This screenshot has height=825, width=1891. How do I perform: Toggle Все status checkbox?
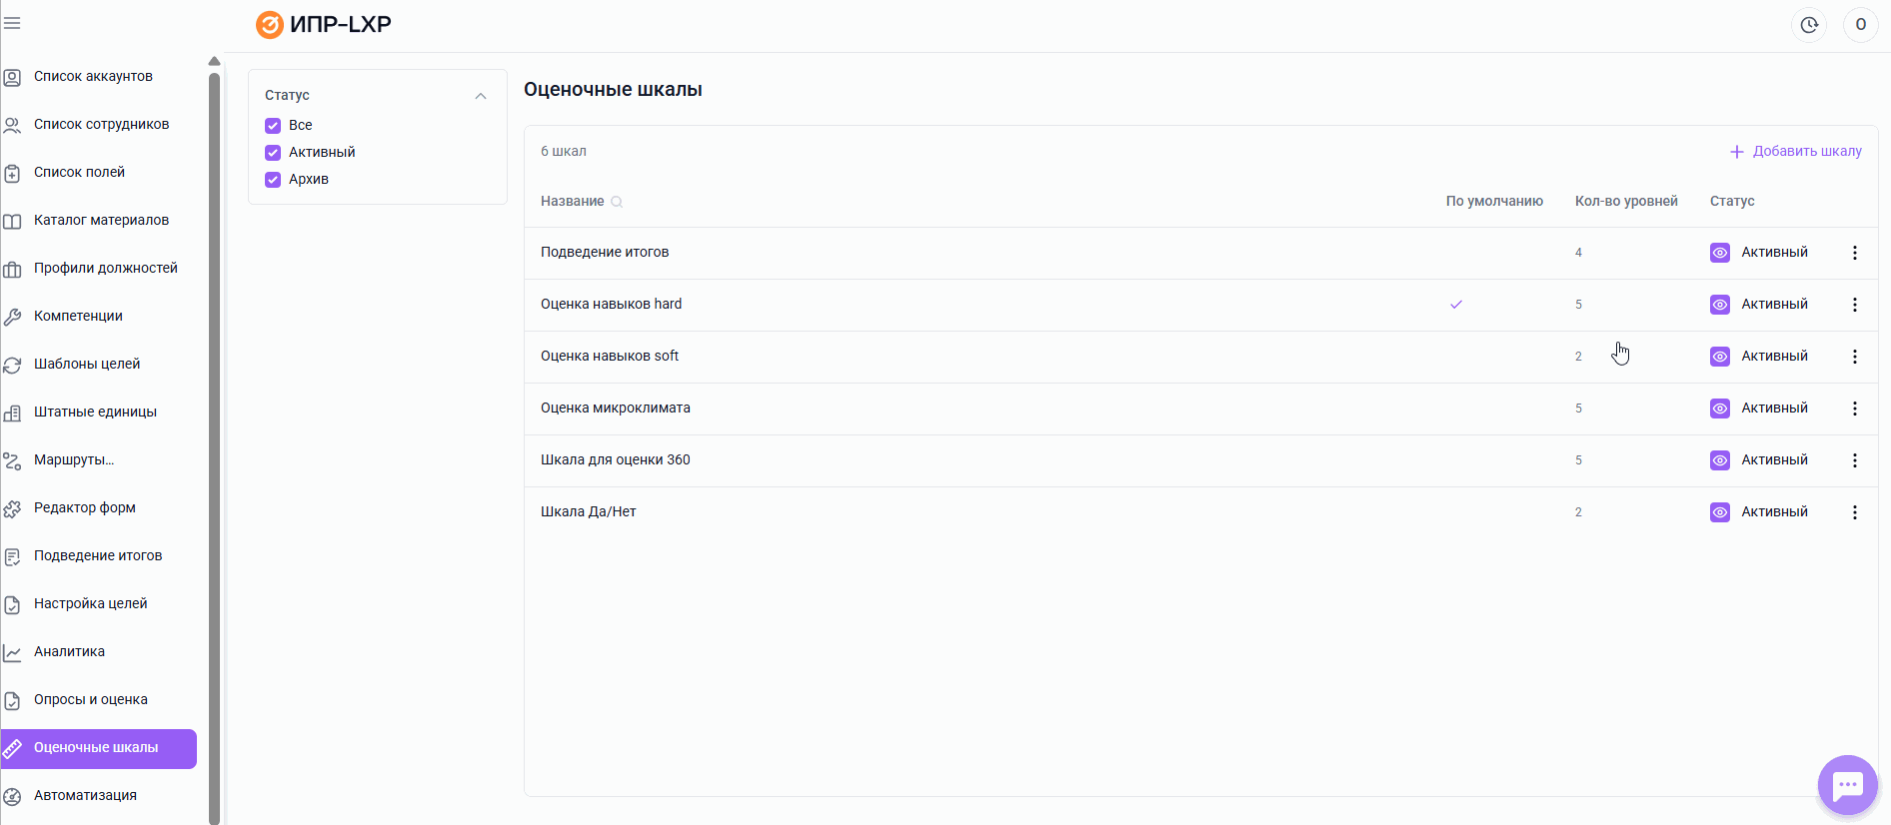273,126
